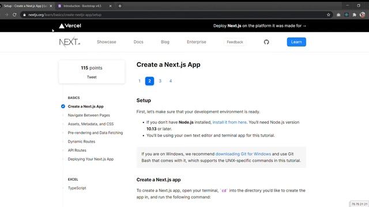Click the 'Create a Next.js App' page title
This screenshot has height=207, width=369.
168,65
